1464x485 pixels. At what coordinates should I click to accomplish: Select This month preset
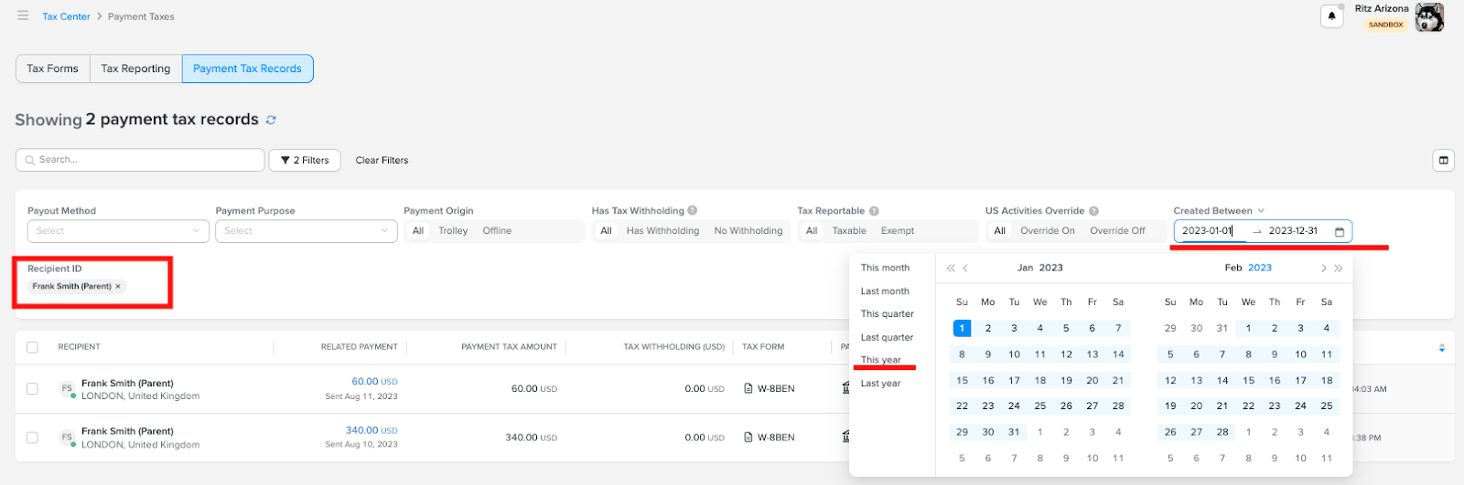coord(885,268)
